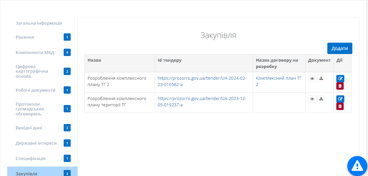Delete the second procurement row
This screenshot has width=368, height=176.
coord(340,106)
